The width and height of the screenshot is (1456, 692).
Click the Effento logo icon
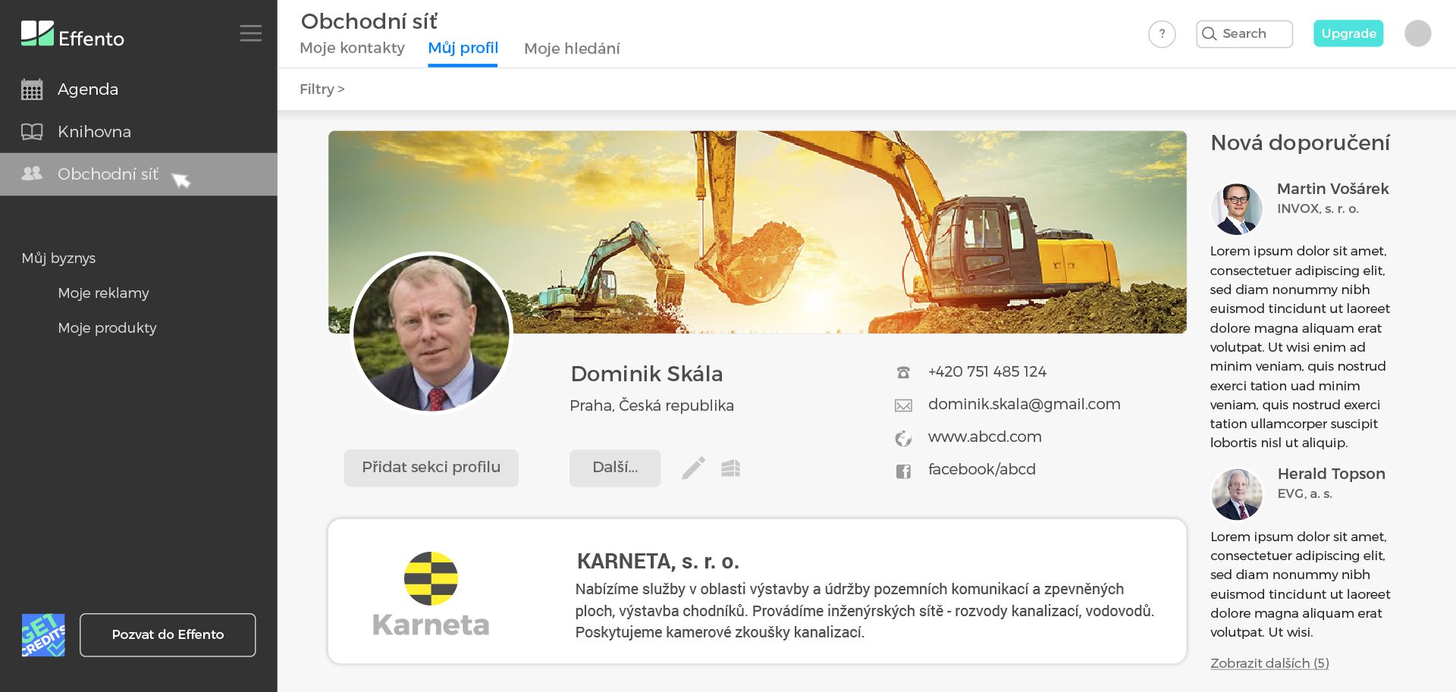(x=37, y=33)
